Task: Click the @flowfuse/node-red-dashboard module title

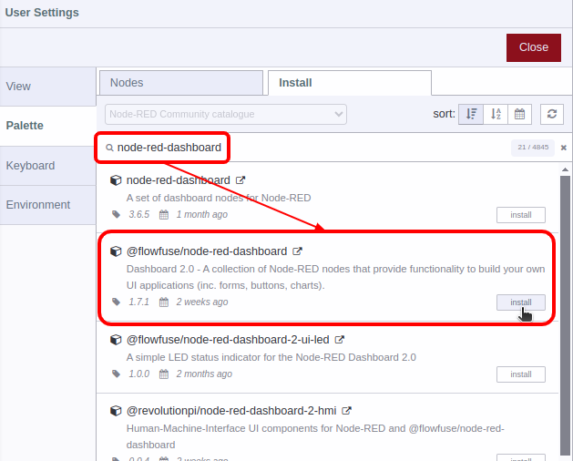Action: [207, 251]
